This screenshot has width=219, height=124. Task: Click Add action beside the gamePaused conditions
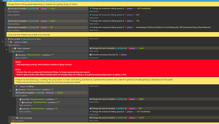[x=94, y=39]
